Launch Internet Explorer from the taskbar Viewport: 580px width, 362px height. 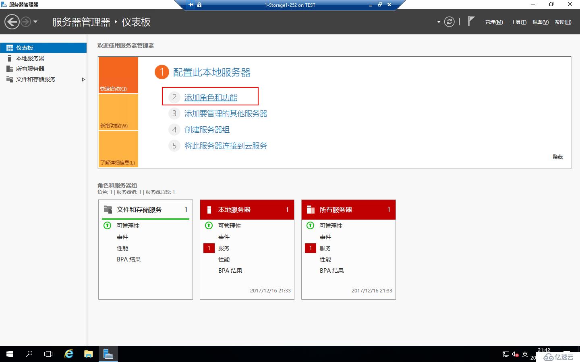[69, 354]
